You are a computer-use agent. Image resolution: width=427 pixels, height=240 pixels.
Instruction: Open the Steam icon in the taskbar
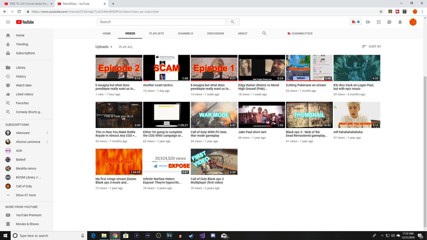tap(191, 235)
